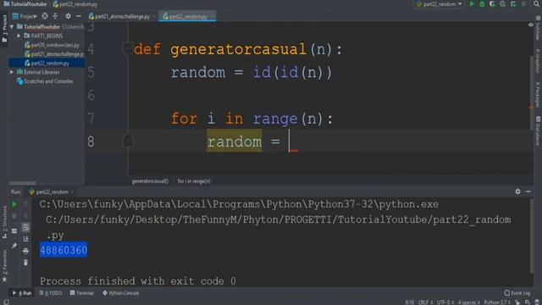Hide the Project panel with the minus icon
The image size is (542, 305).
[79, 16]
